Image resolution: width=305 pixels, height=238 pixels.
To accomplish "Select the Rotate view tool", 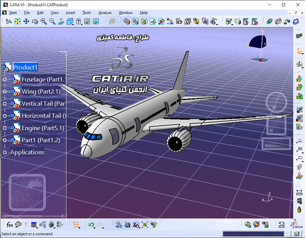I will [35, 21].
